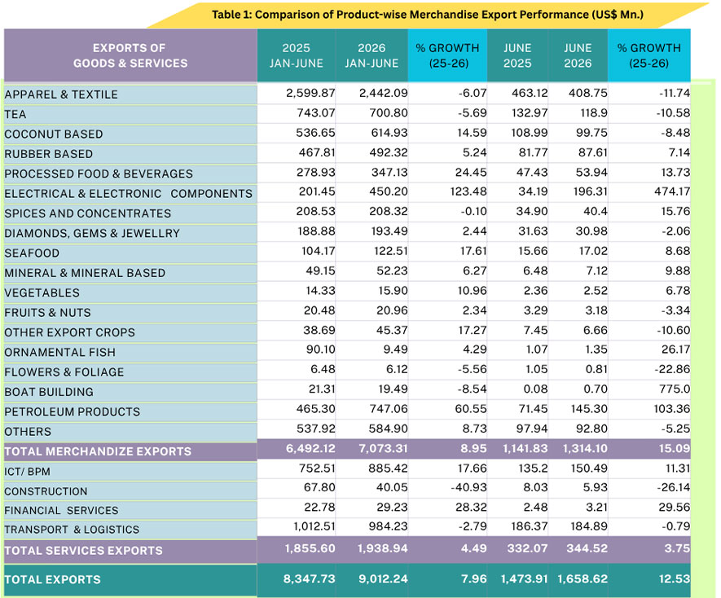
Task: Select total services value 1,938.94
Action: pos(383,548)
